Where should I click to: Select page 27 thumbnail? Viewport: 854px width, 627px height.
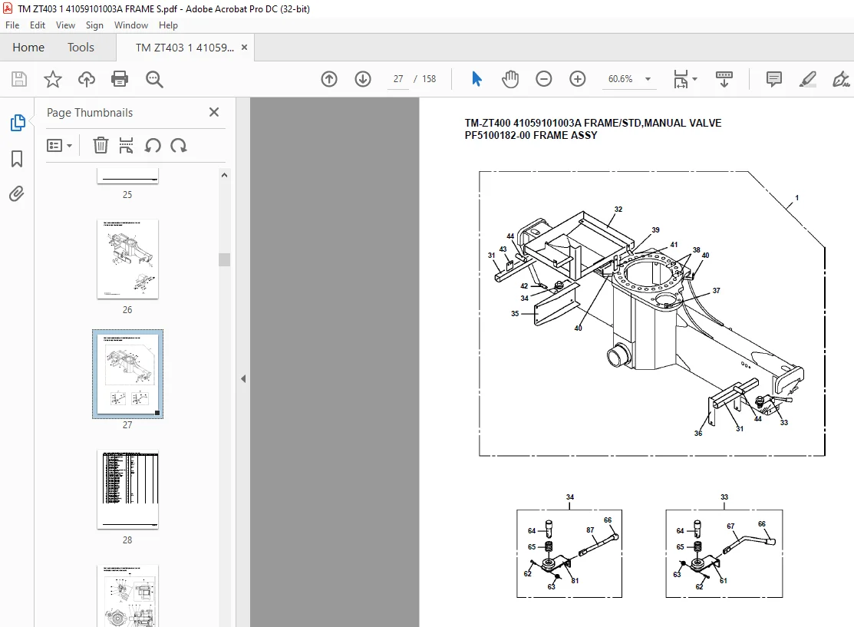(x=127, y=374)
